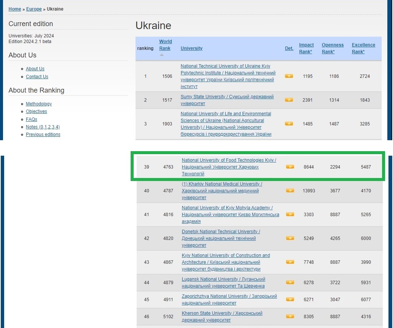The image size is (393, 328).
Task: Click details icon for Kherson State University
Action: click(x=290, y=316)
